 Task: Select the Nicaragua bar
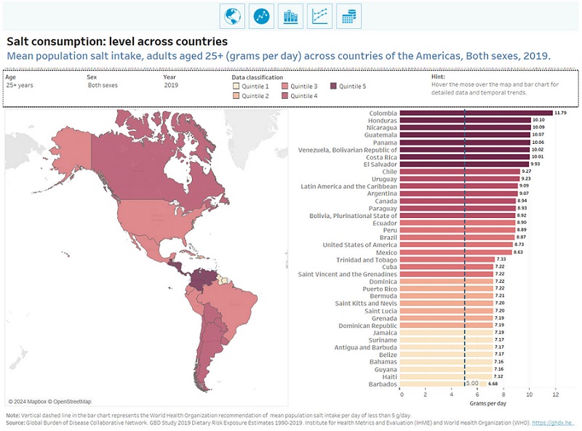466,128
